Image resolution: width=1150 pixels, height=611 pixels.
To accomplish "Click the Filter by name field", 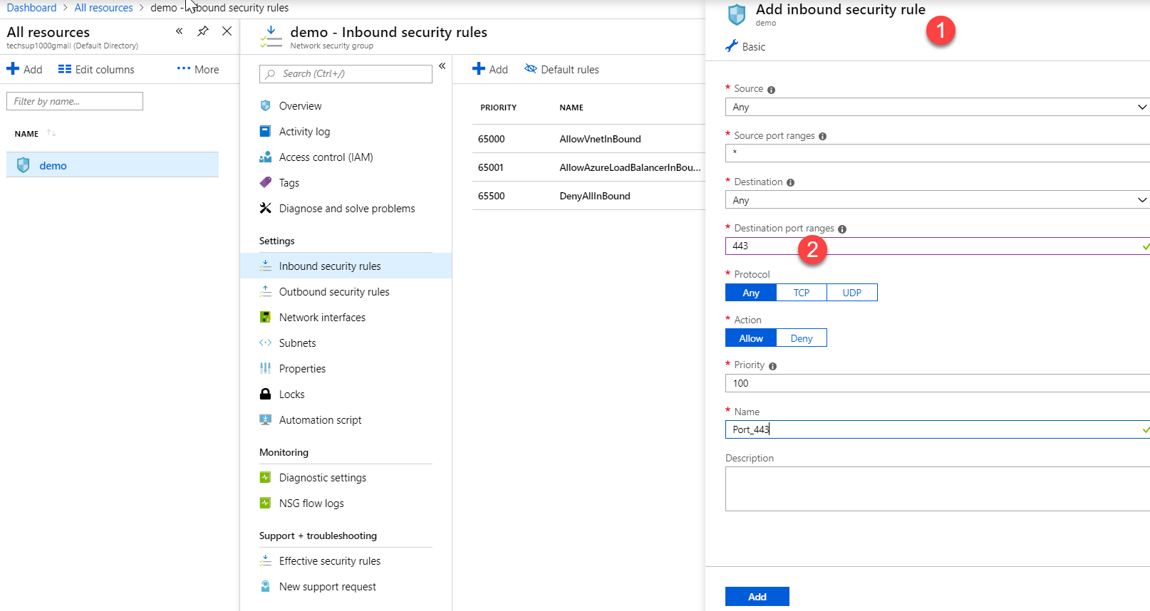I will pyautogui.click(x=75, y=101).
